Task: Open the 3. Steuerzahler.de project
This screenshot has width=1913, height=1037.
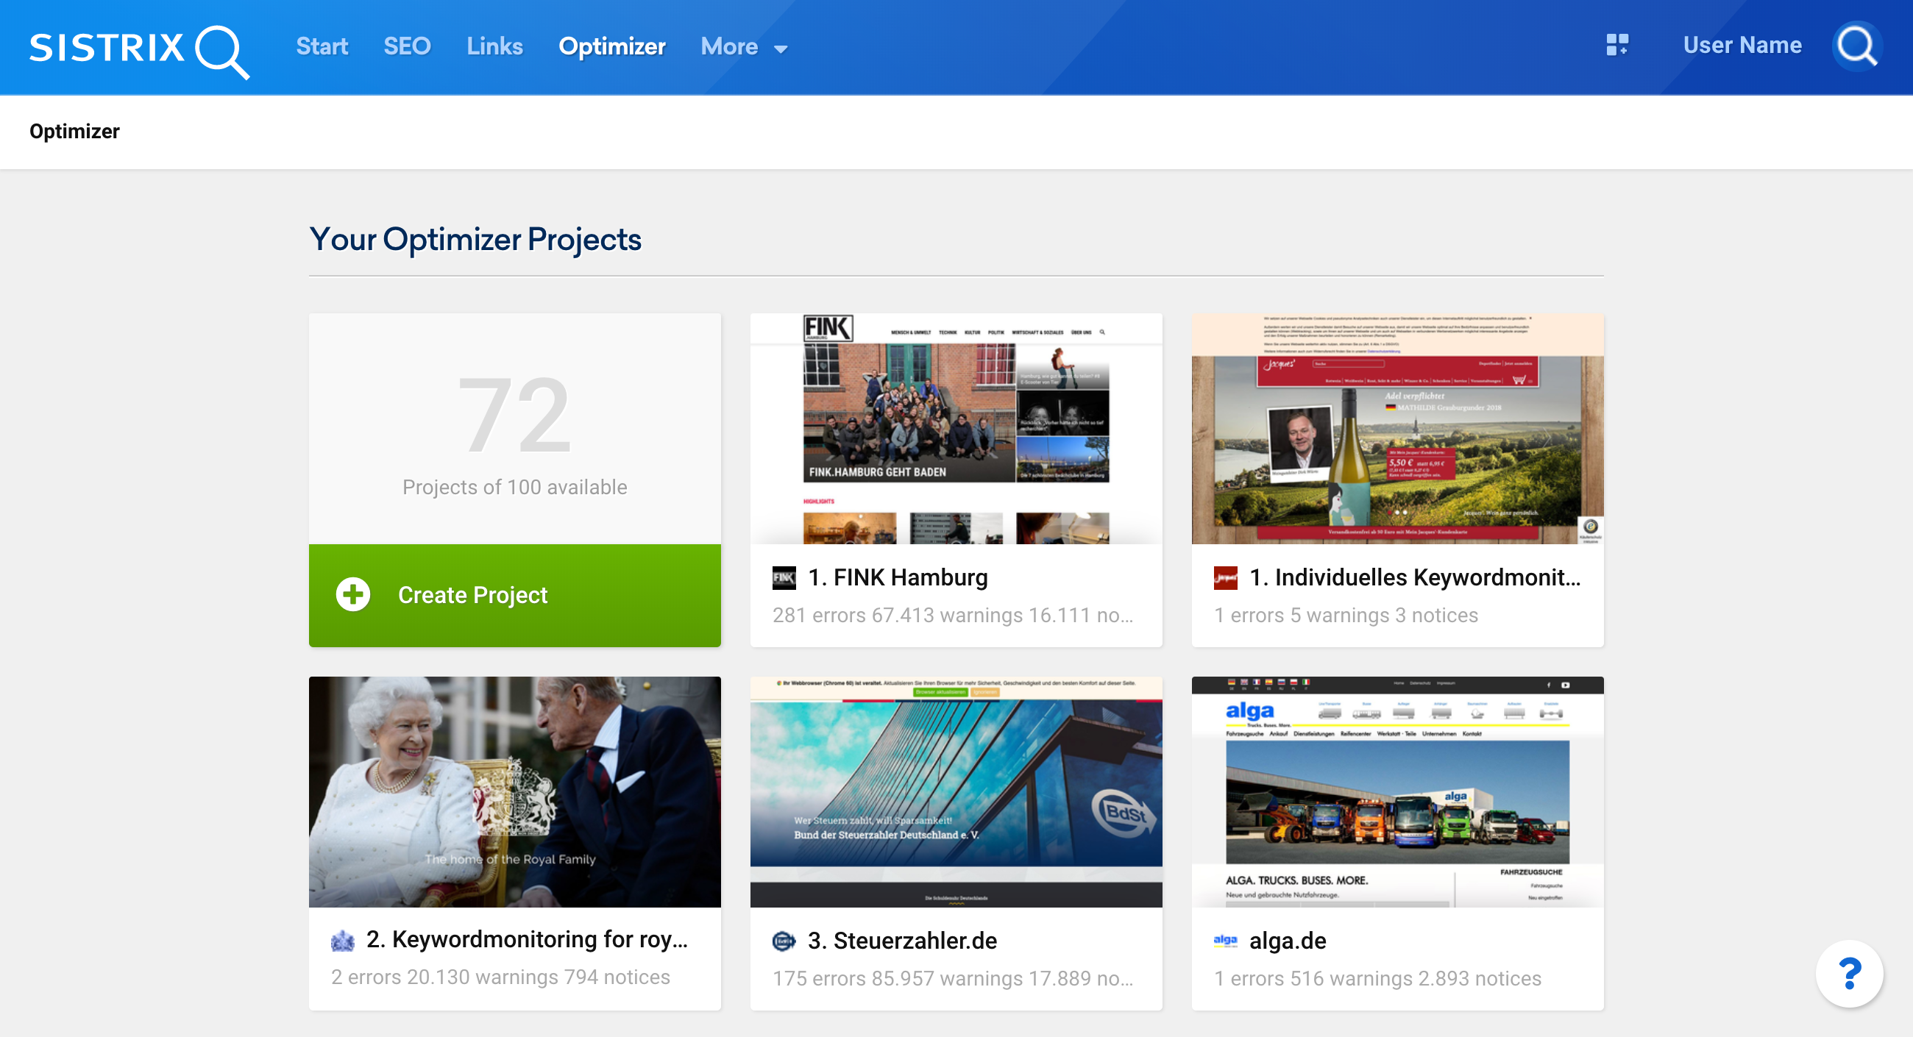Action: click(902, 941)
